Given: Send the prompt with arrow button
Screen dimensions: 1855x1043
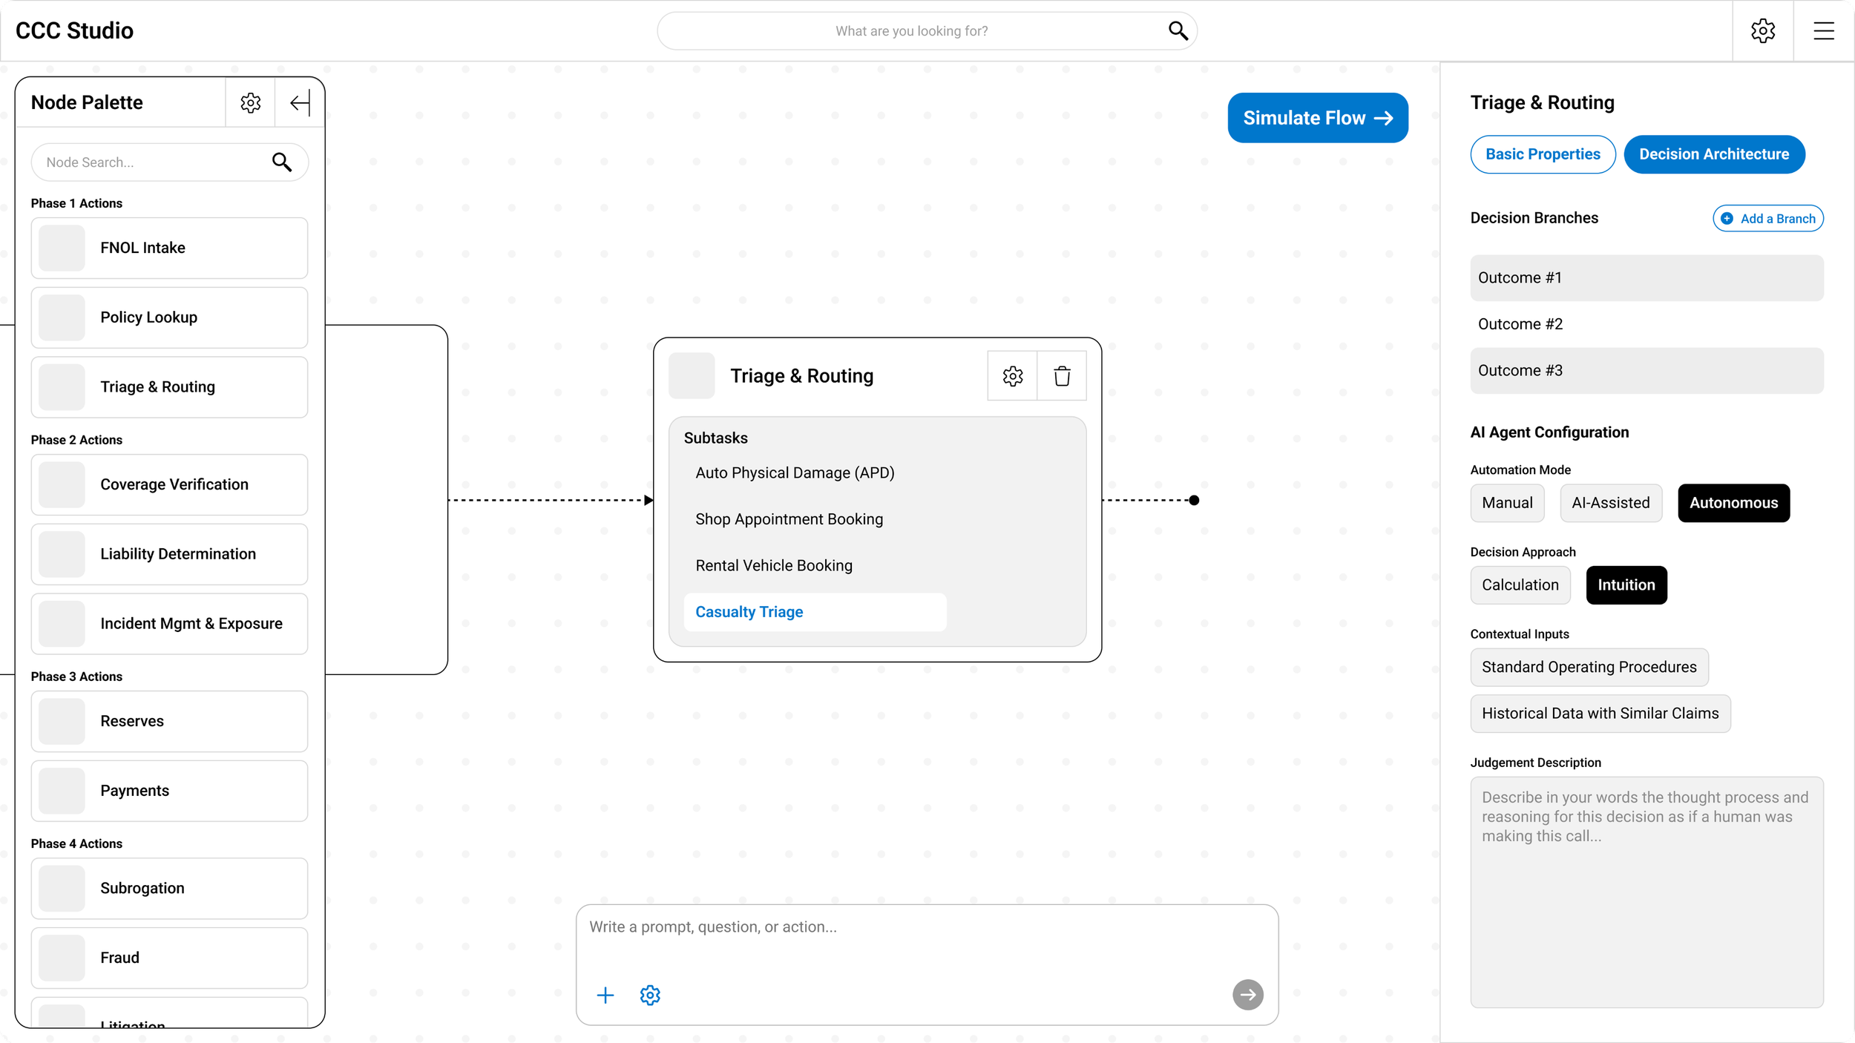Looking at the screenshot, I should [x=1247, y=995].
